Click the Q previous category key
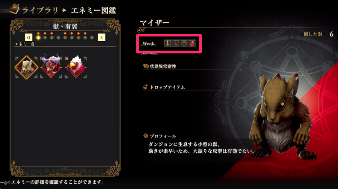 click(29, 37)
